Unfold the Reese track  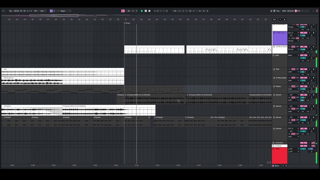(x=274, y=86)
